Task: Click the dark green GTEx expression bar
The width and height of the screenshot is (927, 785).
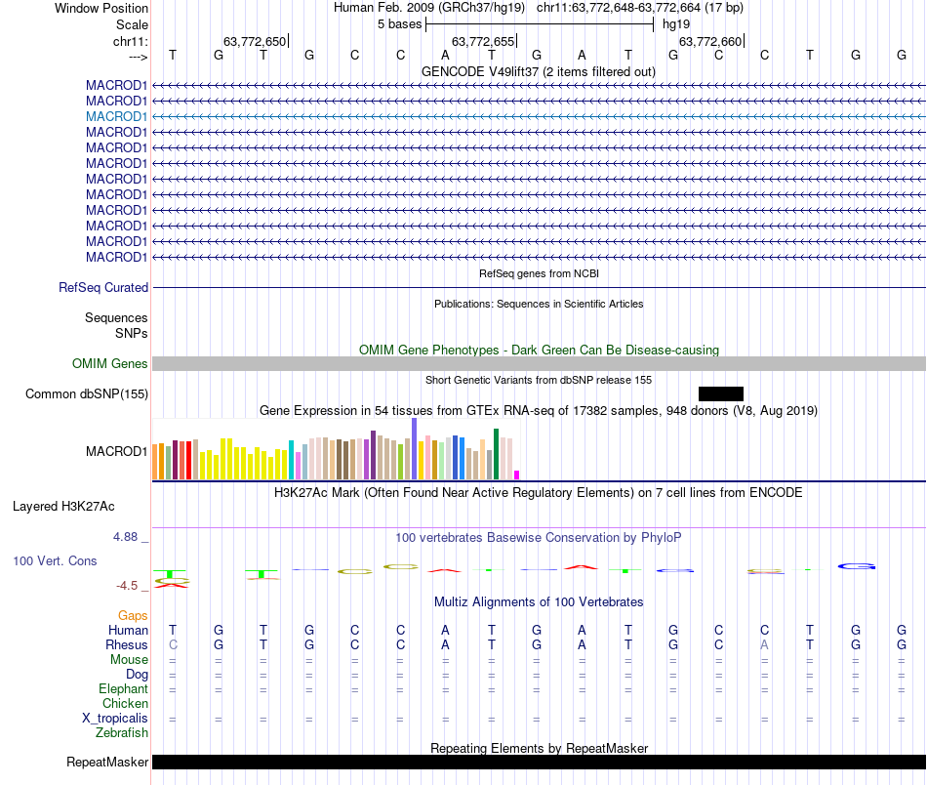Action: (496, 454)
